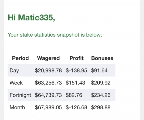This screenshot has width=144, height=120.
Task: Click the Day profit value $-138.95
Action: 76,70
